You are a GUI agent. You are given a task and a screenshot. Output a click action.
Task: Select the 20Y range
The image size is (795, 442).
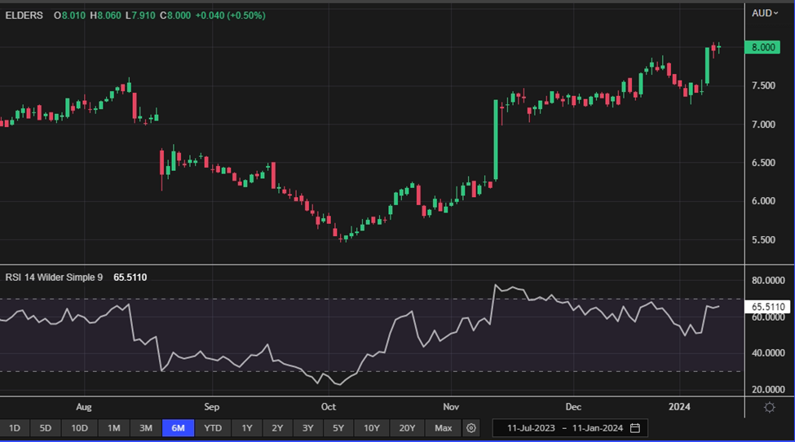[407, 428]
